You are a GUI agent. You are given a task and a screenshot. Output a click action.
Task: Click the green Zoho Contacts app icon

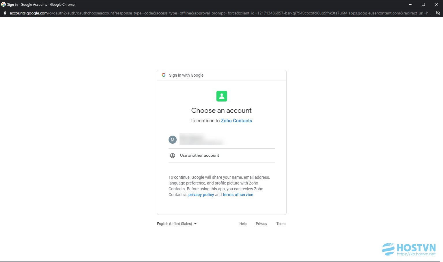pos(222,96)
